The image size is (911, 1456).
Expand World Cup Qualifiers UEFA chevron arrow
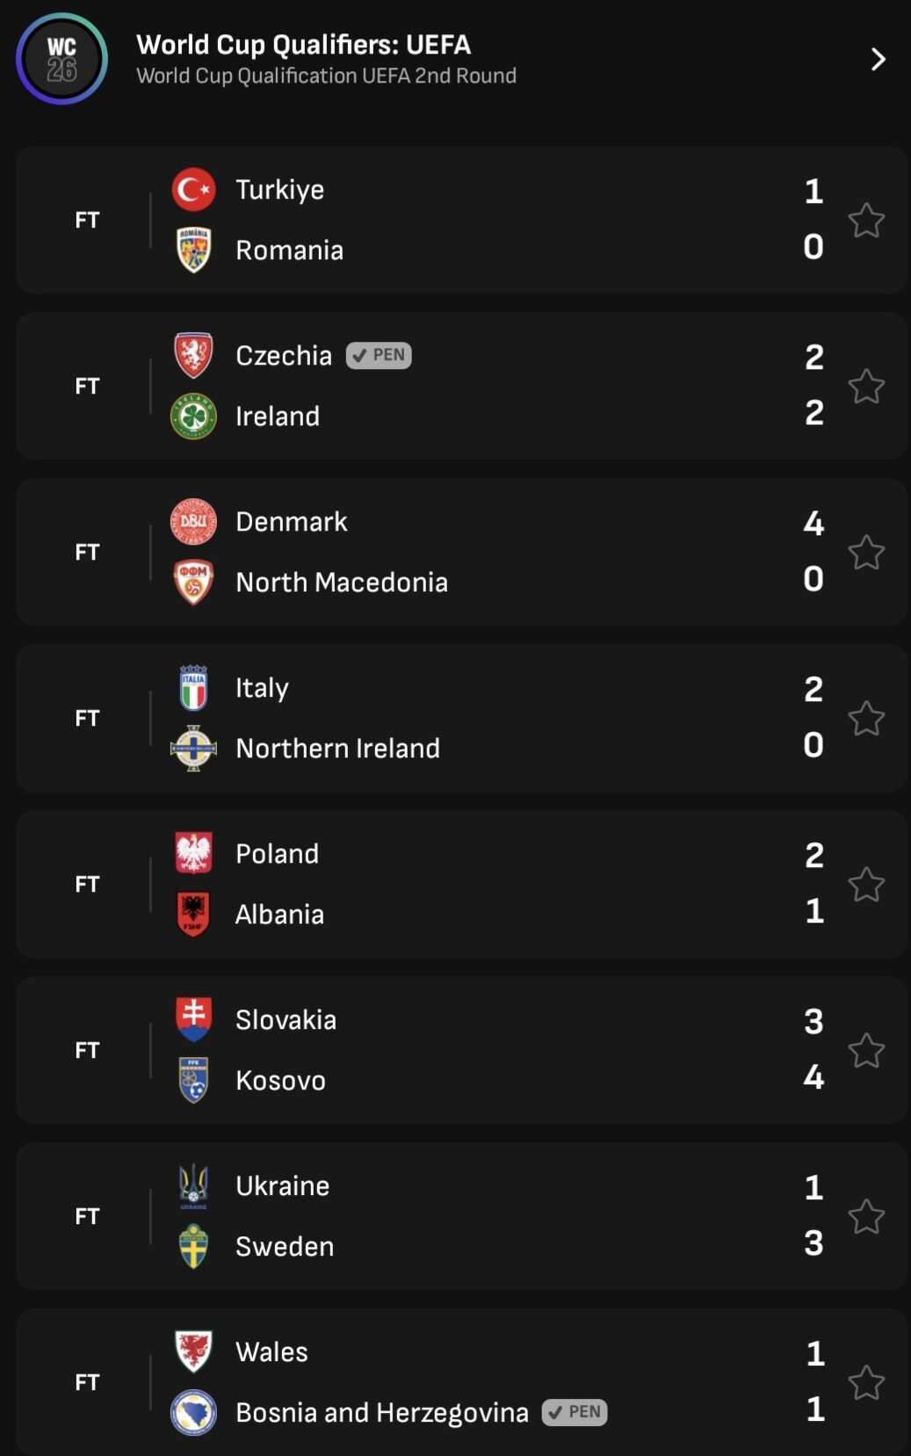click(877, 60)
